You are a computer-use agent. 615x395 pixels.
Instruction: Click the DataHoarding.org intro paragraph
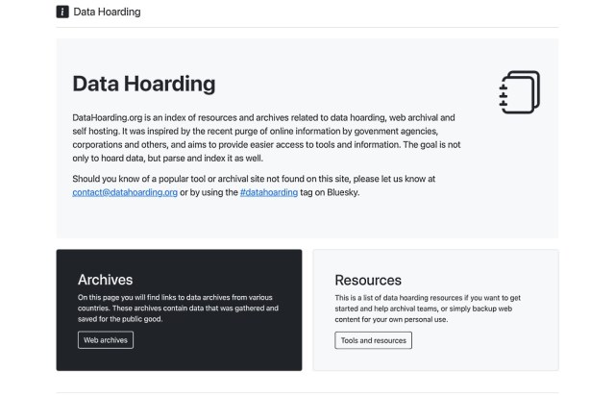pos(266,138)
